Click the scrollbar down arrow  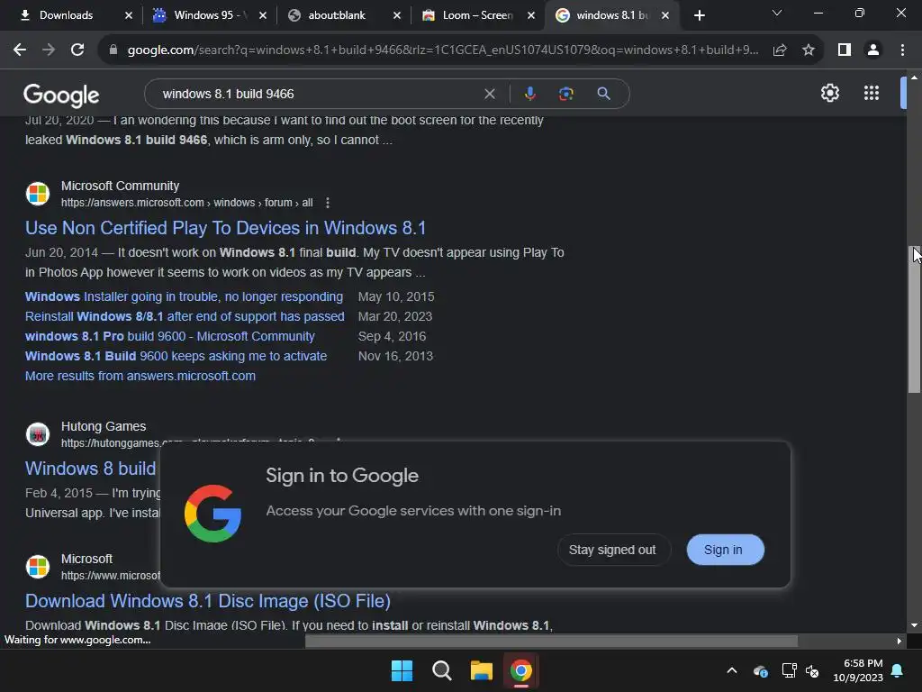[914, 625]
